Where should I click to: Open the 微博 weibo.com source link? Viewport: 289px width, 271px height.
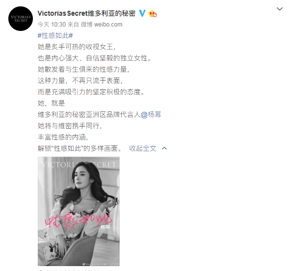[102, 25]
